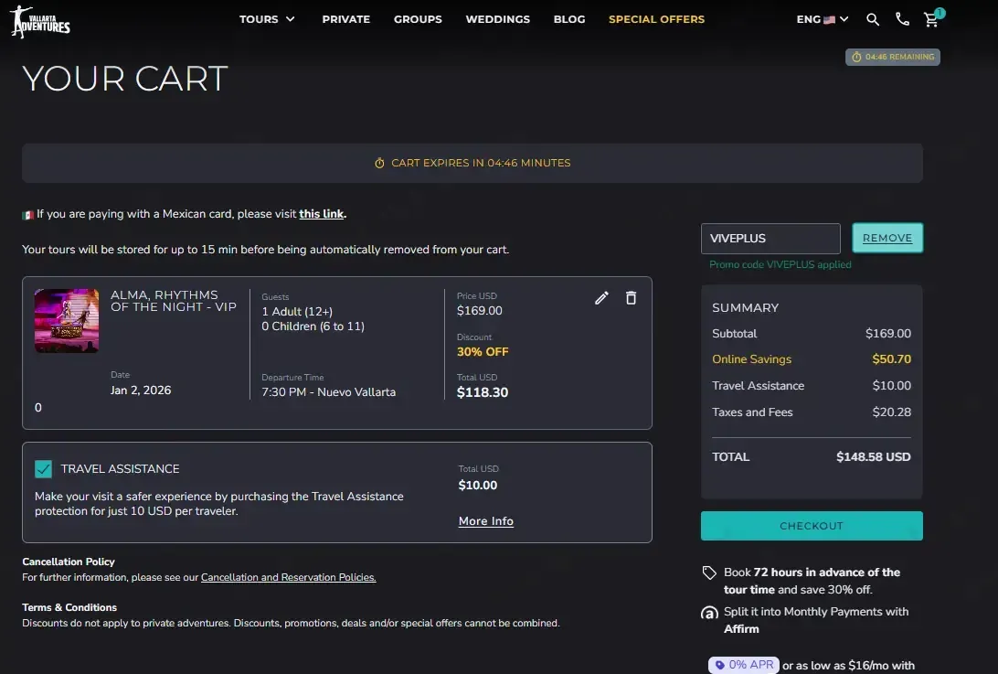Delete the tour with trash icon

[x=631, y=298]
